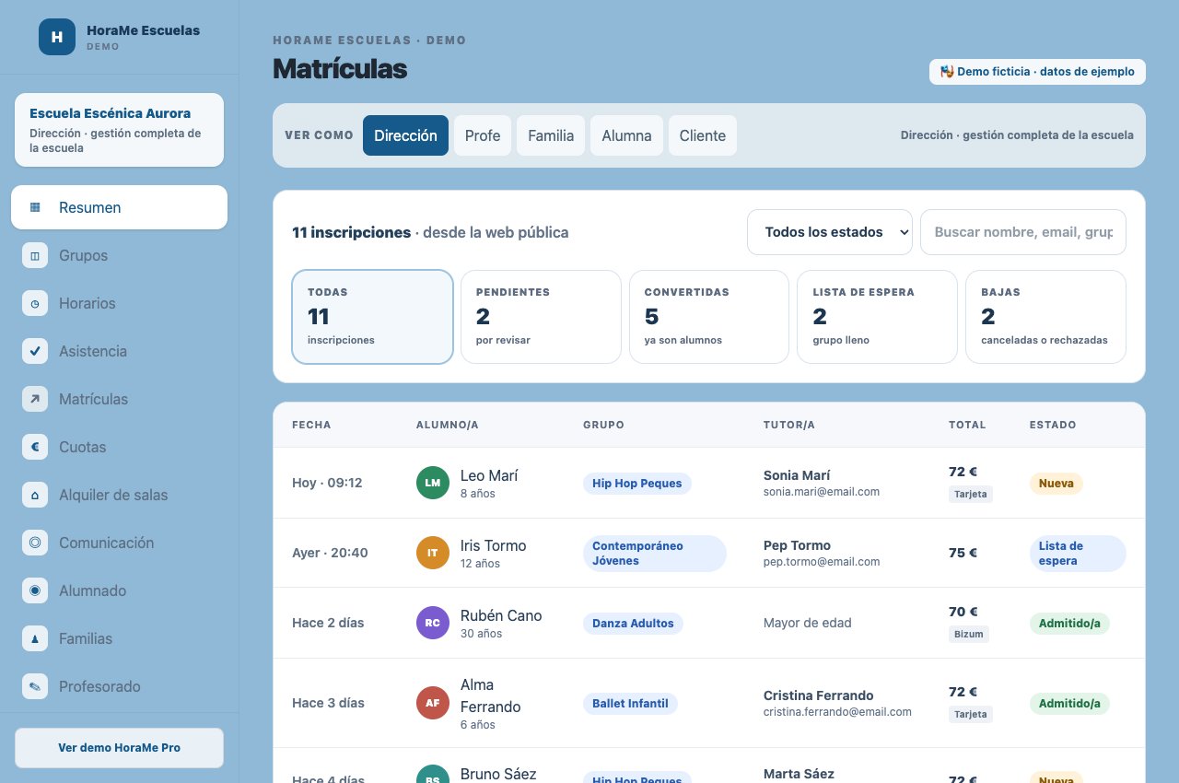Click the Profesorado pencil icon
The width and height of the screenshot is (1179, 783).
pyautogui.click(x=35, y=686)
